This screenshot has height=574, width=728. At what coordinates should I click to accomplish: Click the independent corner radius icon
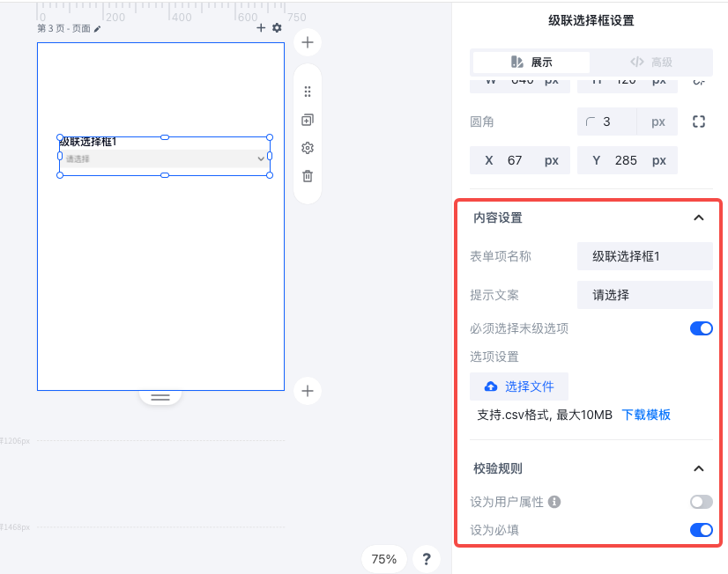(699, 121)
